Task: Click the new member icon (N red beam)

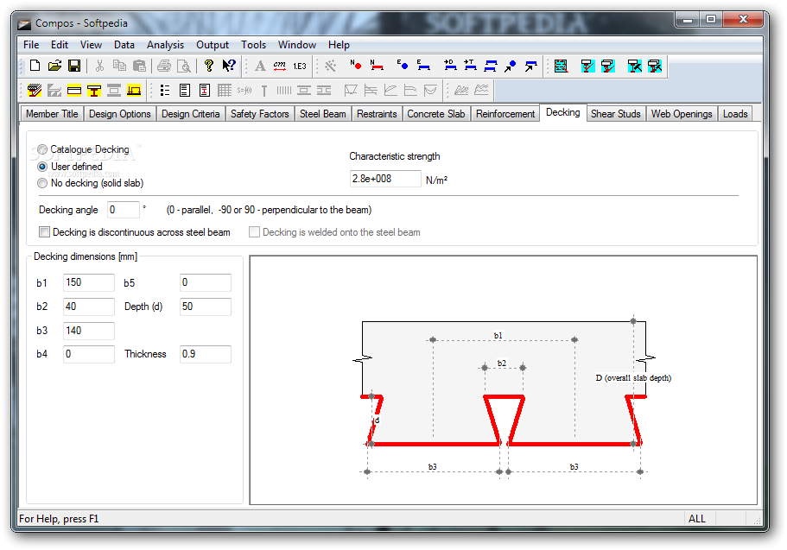Action: click(x=377, y=66)
